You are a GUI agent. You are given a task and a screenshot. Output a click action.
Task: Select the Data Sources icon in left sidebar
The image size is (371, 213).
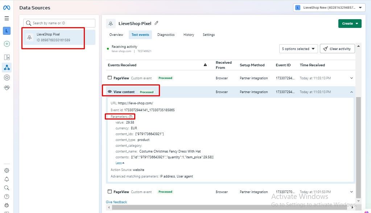[x=7, y=68]
